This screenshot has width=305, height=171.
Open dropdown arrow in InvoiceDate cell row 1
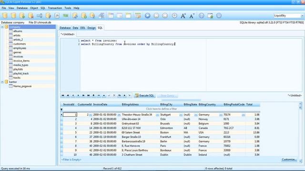[x=119, y=115]
